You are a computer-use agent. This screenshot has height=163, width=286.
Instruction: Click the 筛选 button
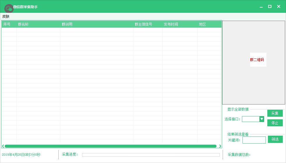[275, 139]
